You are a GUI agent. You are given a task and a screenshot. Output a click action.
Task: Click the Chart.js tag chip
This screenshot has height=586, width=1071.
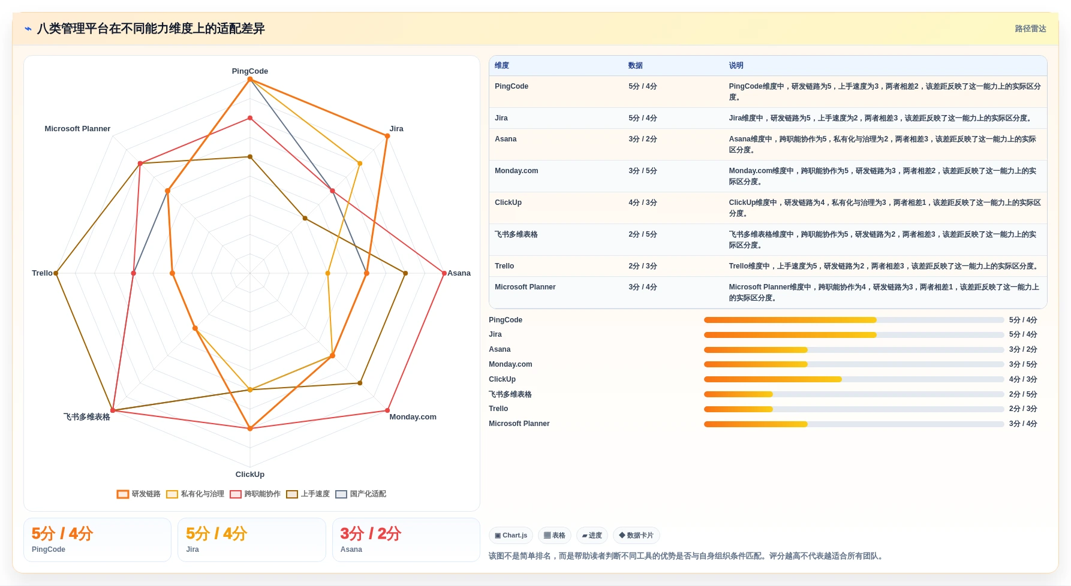tap(511, 536)
